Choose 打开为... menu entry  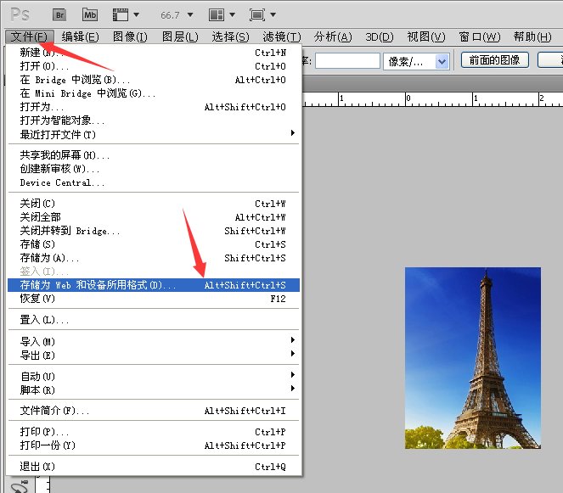[x=154, y=107]
